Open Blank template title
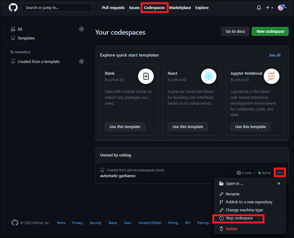294x238 pixels. point(110,73)
